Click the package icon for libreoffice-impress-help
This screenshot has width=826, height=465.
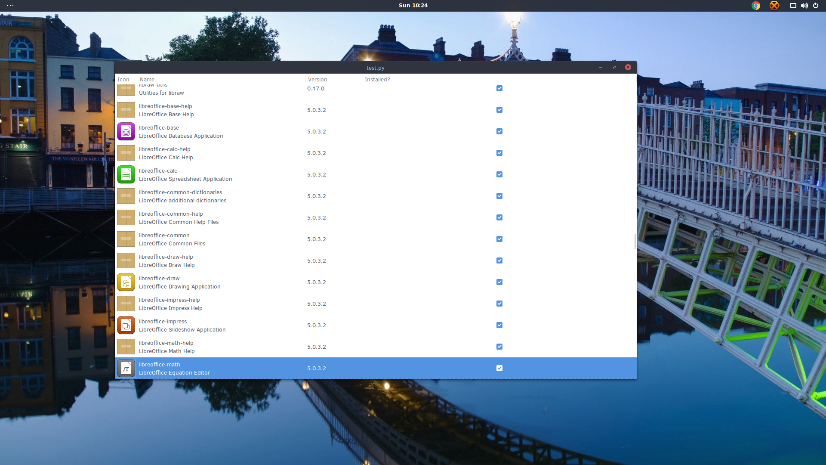tap(126, 304)
